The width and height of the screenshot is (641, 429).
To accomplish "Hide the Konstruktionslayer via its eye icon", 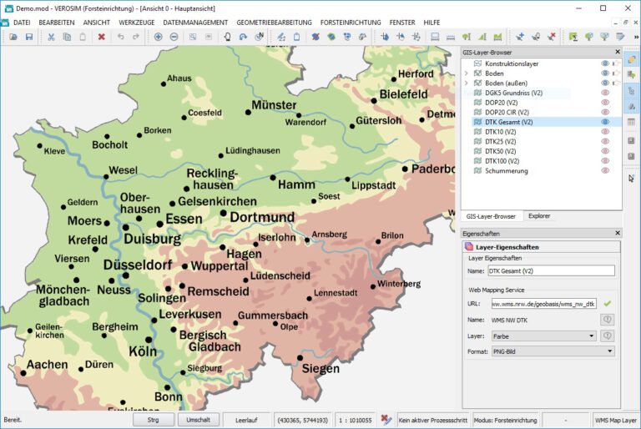I will click(x=605, y=63).
